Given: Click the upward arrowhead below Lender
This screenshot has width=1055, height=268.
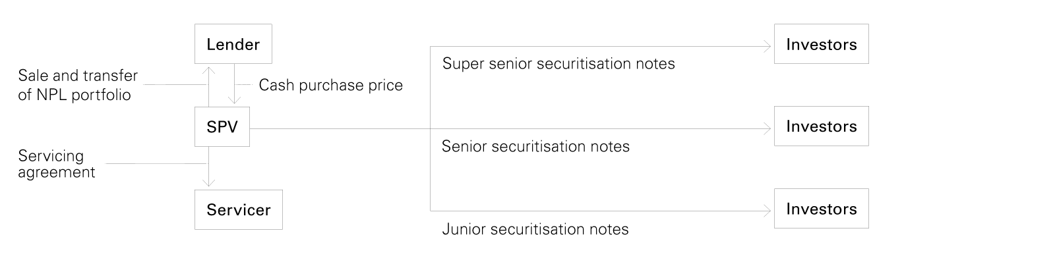Looking at the screenshot, I should (208, 68).
